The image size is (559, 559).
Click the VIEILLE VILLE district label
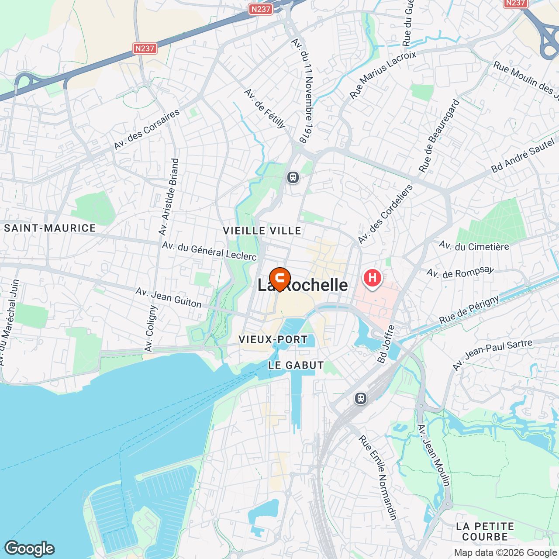[262, 231]
